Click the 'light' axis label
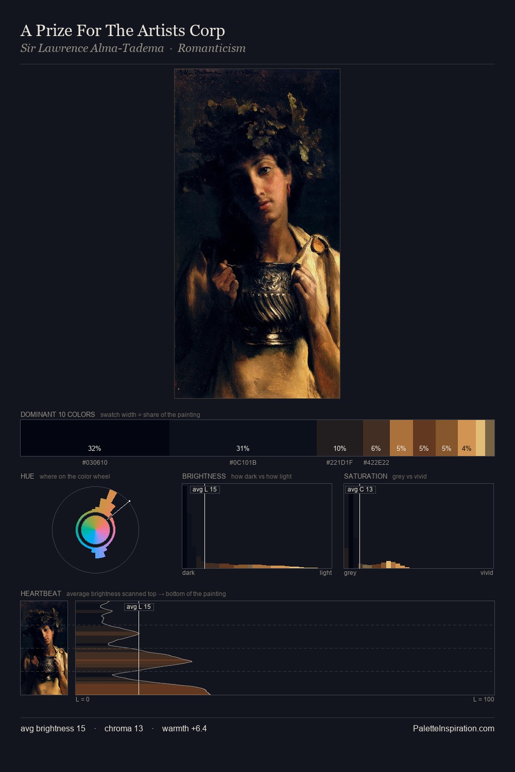The image size is (515, 772). [325, 573]
